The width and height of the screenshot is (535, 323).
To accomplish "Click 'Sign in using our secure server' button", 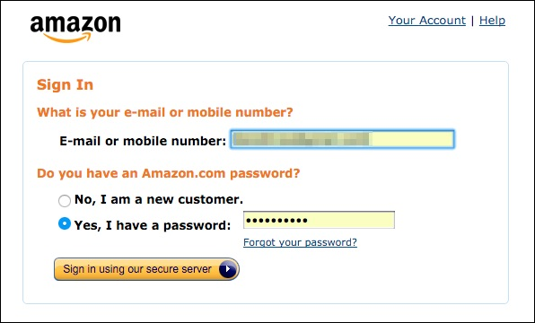I will pos(146,269).
